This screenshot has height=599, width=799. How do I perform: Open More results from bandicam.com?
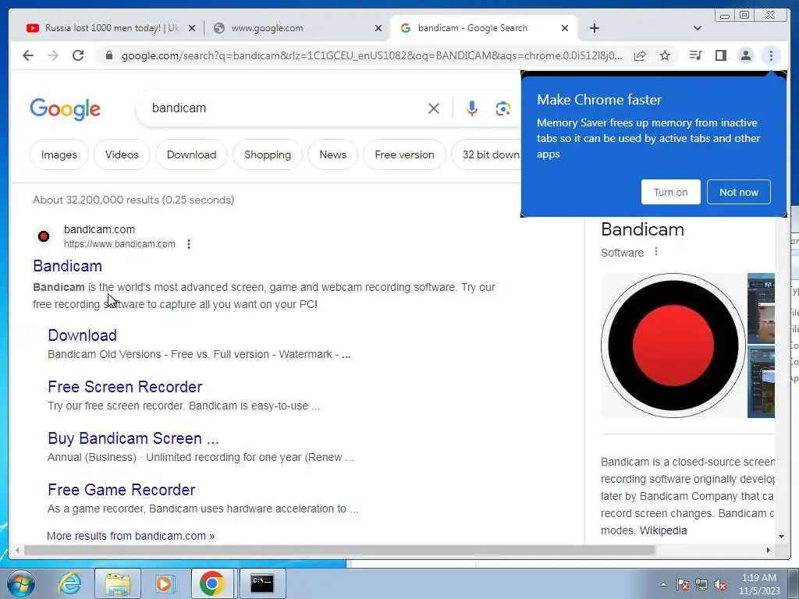click(x=130, y=536)
